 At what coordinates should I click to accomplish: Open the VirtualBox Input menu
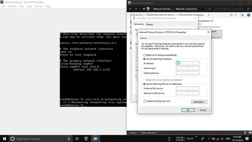[x=30, y=6]
